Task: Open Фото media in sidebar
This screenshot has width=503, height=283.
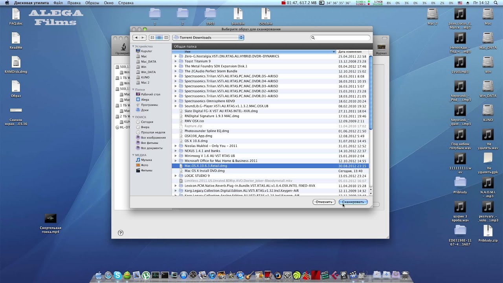Action: [145, 165]
